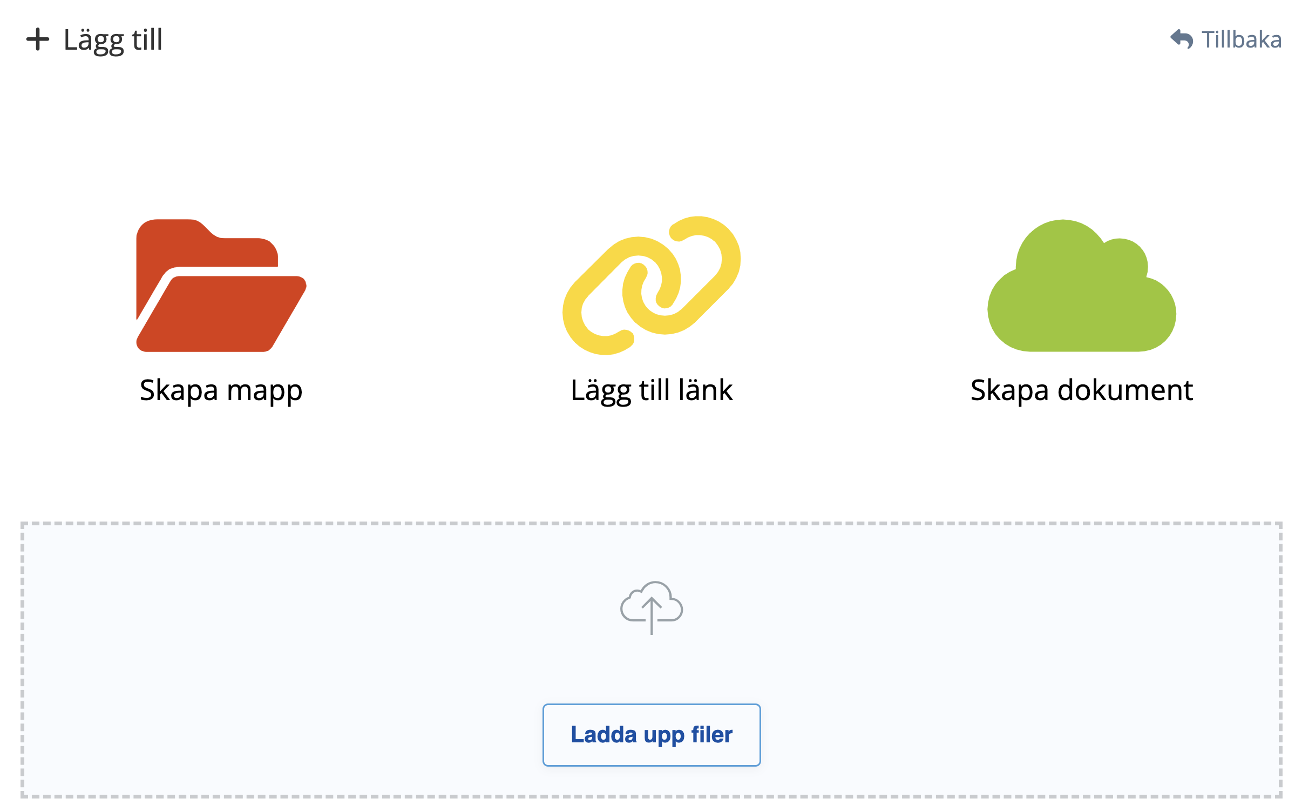This screenshot has width=1302, height=812.
Task: Click the plus icon beside Lägg till
Action: pyautogui.click(x=38, y=39)
